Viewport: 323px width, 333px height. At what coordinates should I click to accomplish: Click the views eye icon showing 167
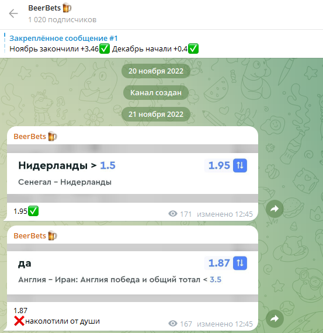(x=173, y=324)
